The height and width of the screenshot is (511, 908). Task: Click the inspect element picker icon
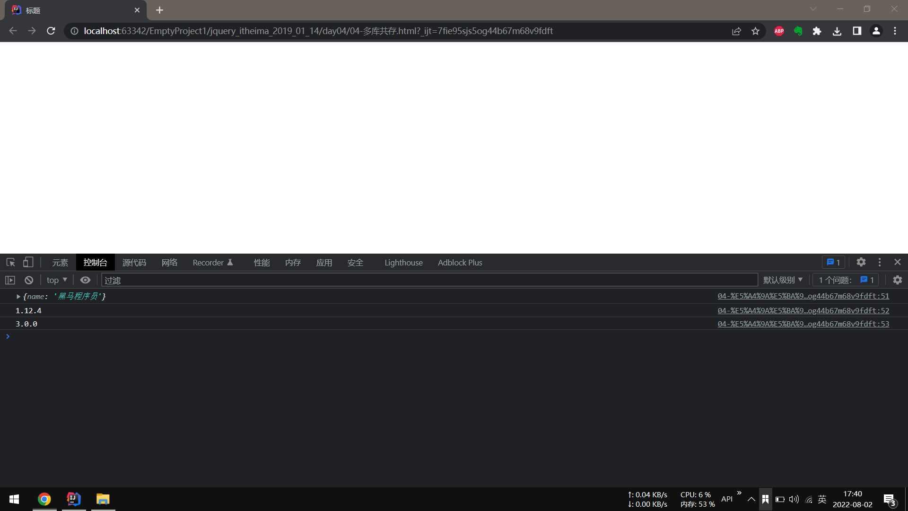pyautogui.click(x=10, y=262)
